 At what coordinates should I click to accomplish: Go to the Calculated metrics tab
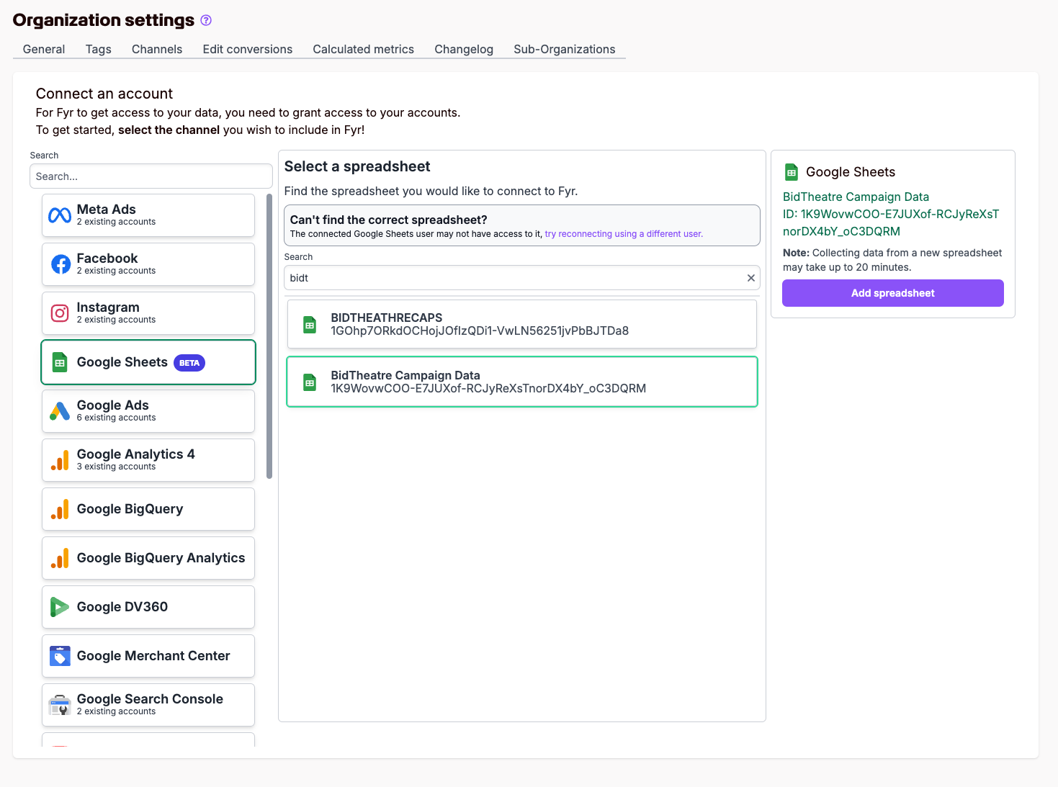(x=364, y=49)
